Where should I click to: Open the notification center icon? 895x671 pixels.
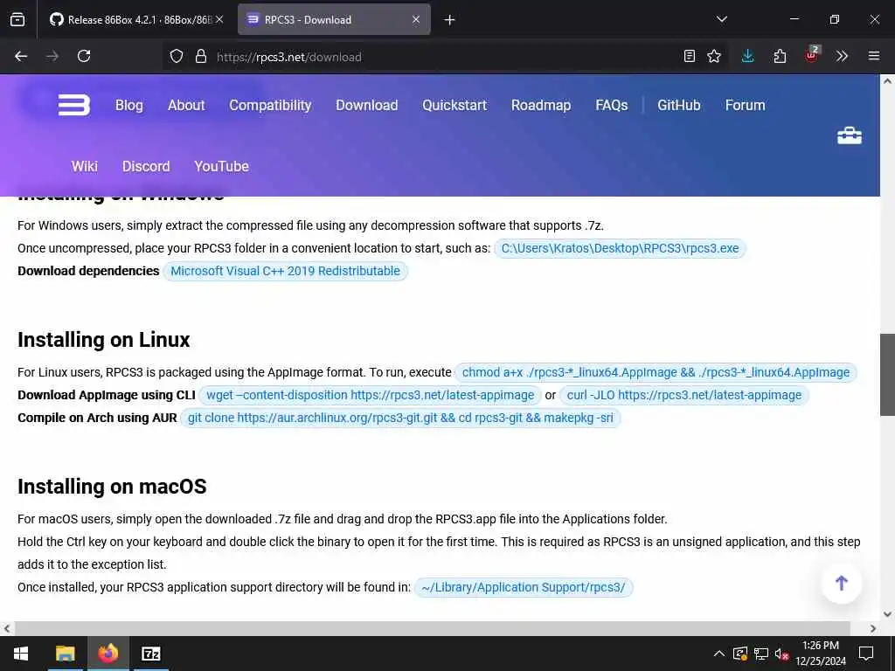(866, 654)
